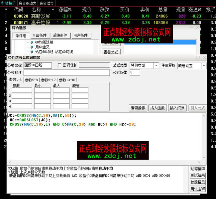Open 参数精灵 panel button
Screen dimensions: 216x199
click(x=198, y=182)
